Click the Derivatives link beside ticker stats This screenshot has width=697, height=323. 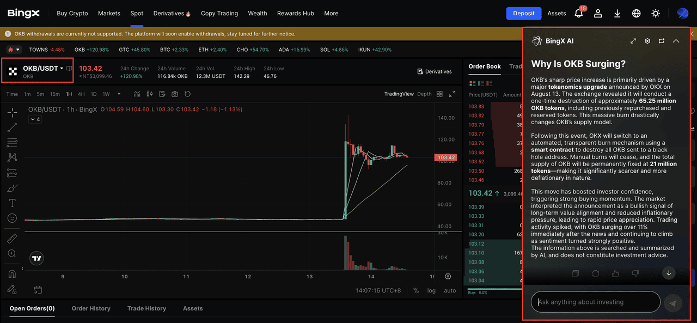[x=435, y=71]
